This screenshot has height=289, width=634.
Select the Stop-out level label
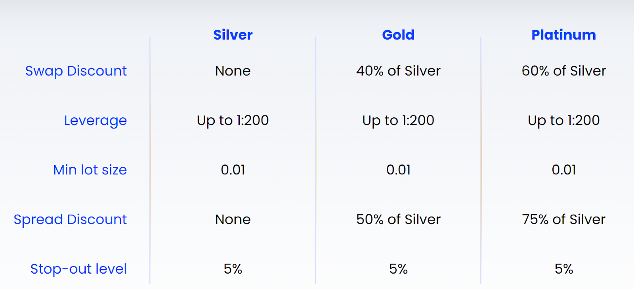coord(78,269)
